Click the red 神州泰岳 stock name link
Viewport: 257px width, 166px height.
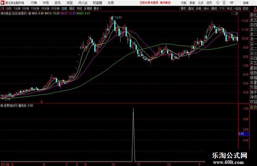pyautogui.click(x=165, y=3)
